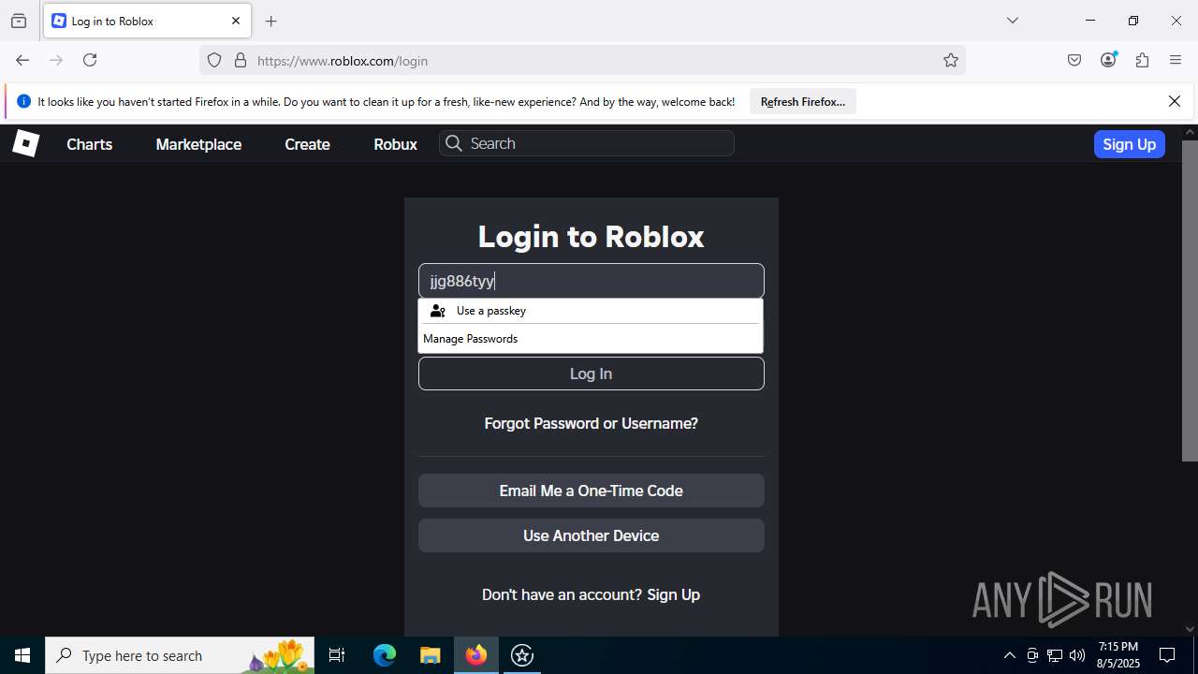Click the Windows 'Type here to search' box
Screen dimensions: 1198x674
click(x=180, y=655)
